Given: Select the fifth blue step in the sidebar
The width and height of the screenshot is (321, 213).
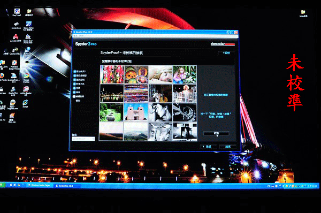Looking at the screenshot, I should coord(77,88).
